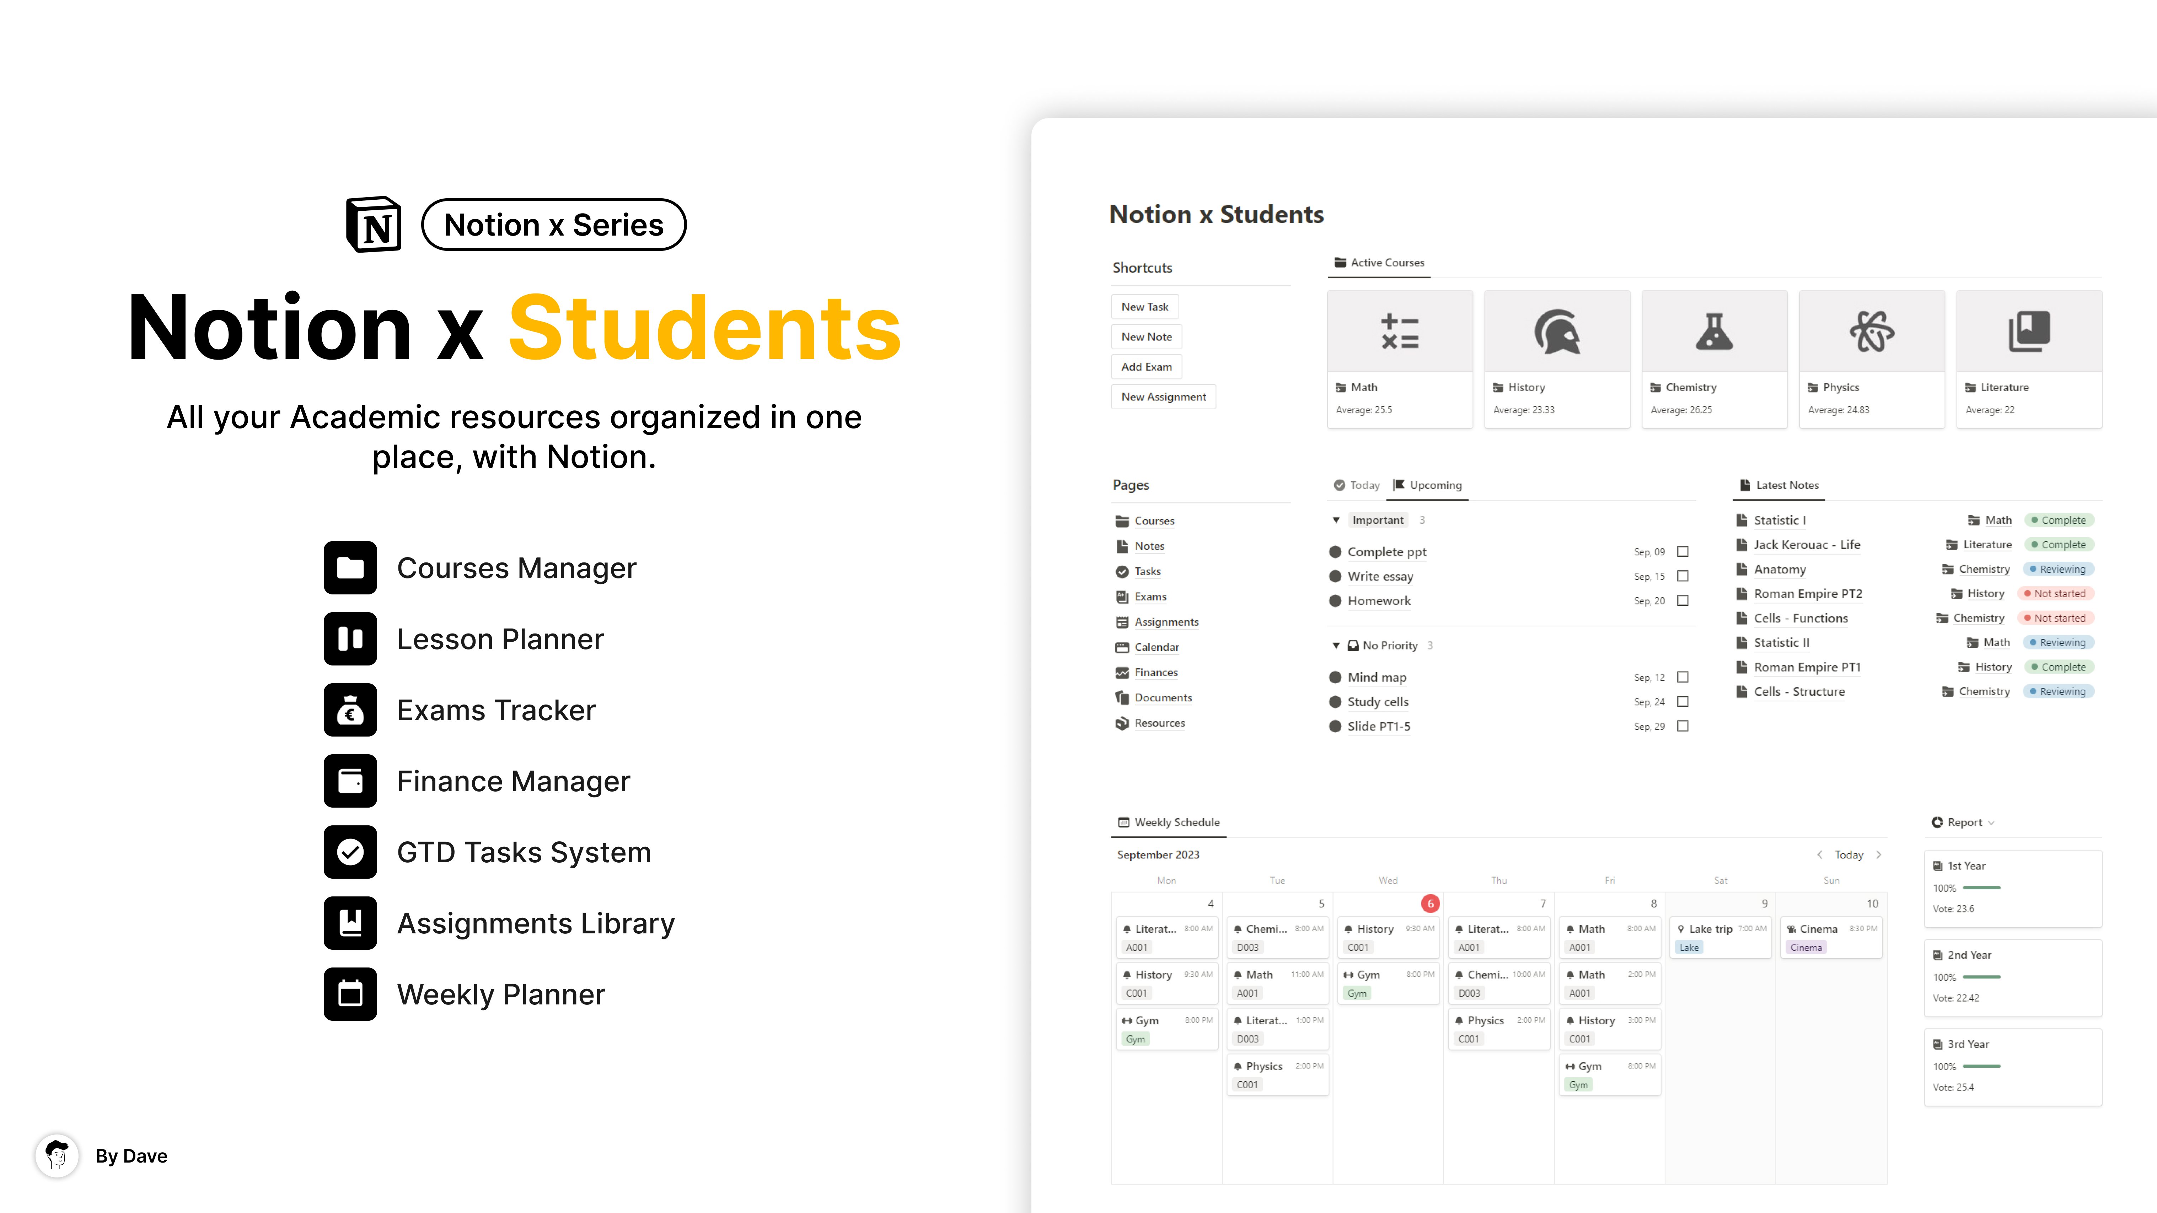Open the Cinema event on Sunday
The image size is (2157, 1213).
tap(1831, 938)
